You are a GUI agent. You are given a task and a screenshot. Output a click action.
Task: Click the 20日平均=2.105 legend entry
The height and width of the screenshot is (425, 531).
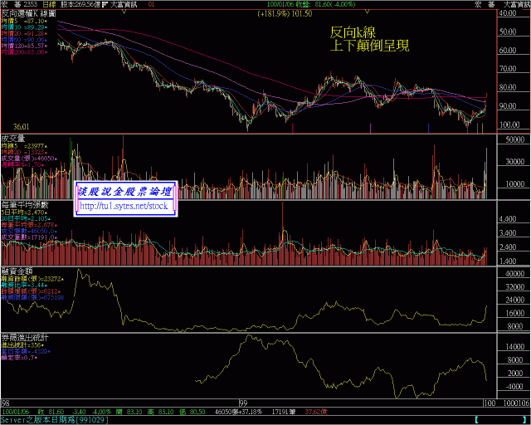click(26, 218)
